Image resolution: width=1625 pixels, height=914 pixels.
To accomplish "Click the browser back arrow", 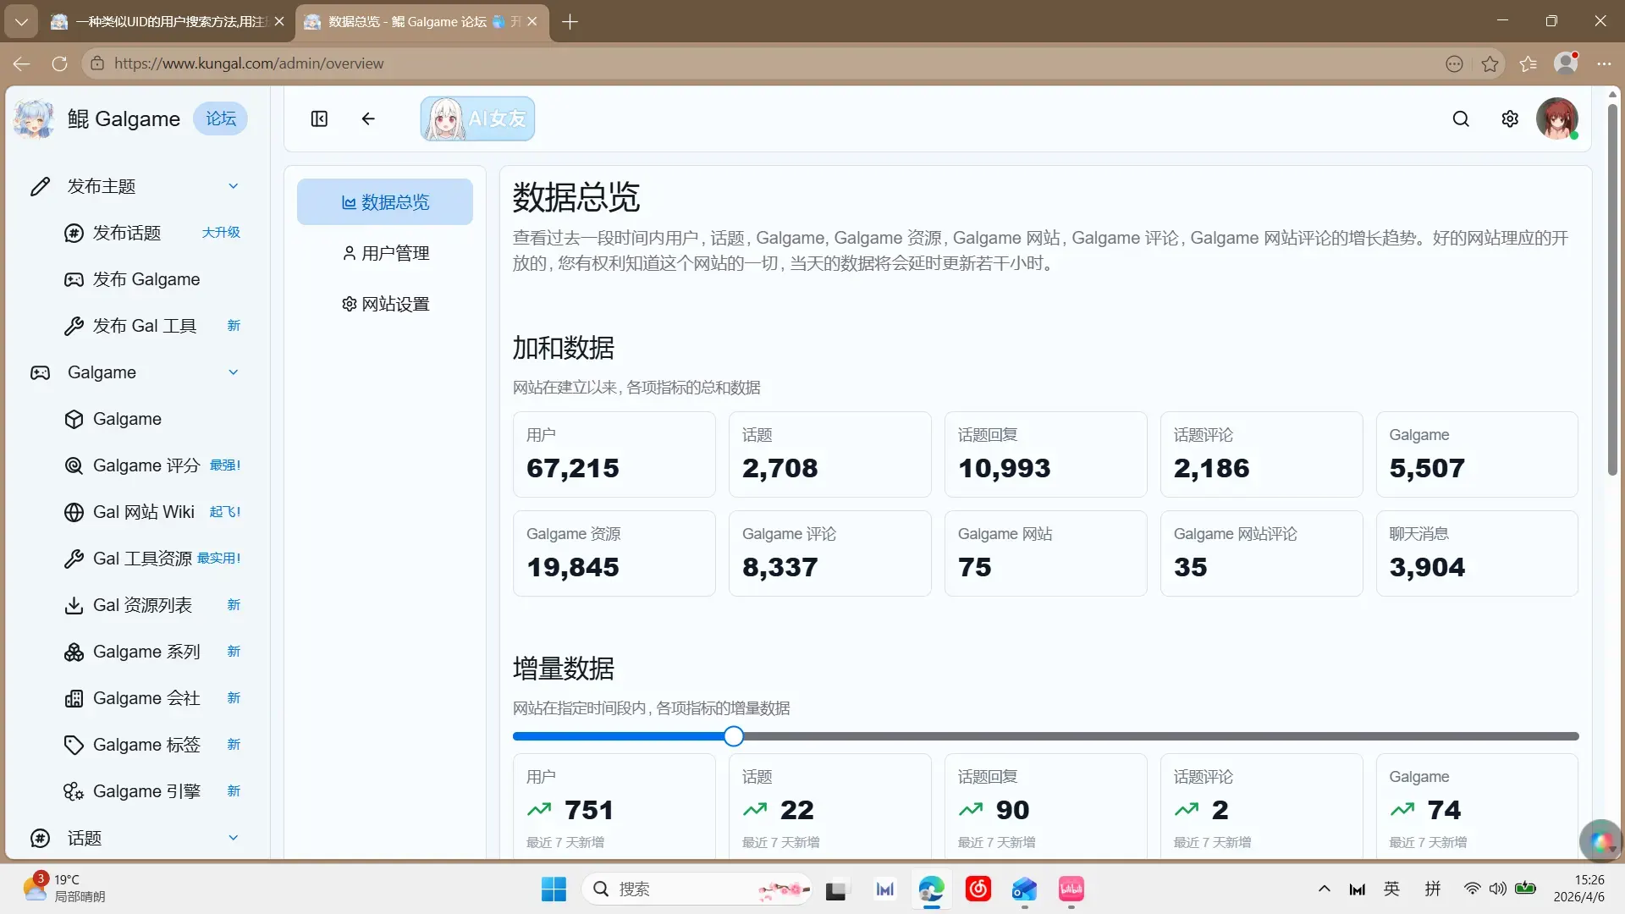I will coord(21,63).
